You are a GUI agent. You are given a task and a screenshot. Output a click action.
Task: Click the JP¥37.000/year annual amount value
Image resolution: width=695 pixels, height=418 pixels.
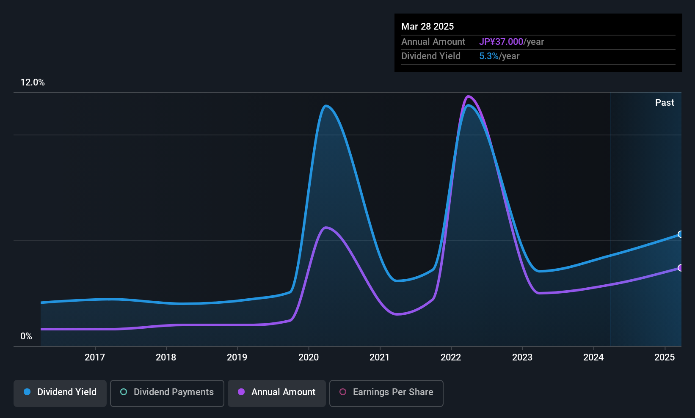(501, 41)
